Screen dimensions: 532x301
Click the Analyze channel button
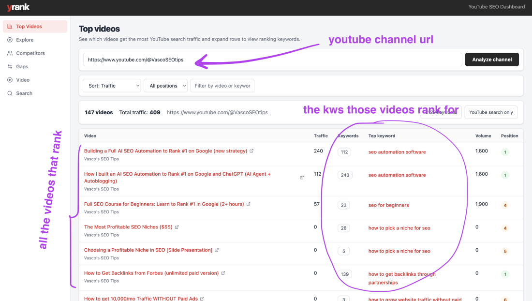(492, 59)
